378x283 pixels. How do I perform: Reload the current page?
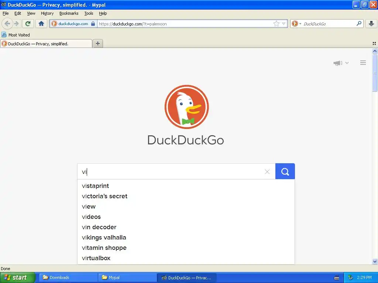(x=28, y=24)
